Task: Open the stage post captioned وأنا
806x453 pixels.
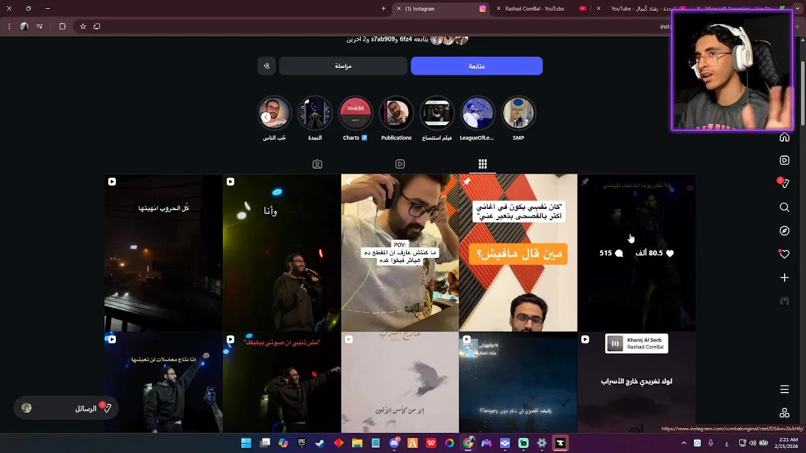Action: pos(281,253)
